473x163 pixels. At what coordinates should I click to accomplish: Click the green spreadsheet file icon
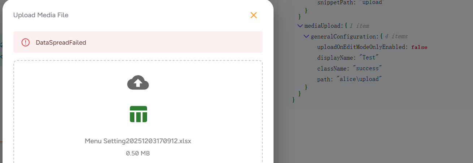point(138,114)
